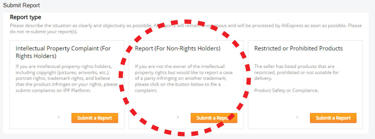Choose the Report (For Non-Rights Holders) heading
Image resolution: width=375 pixels, height=139 pixels.
(178, 48)
